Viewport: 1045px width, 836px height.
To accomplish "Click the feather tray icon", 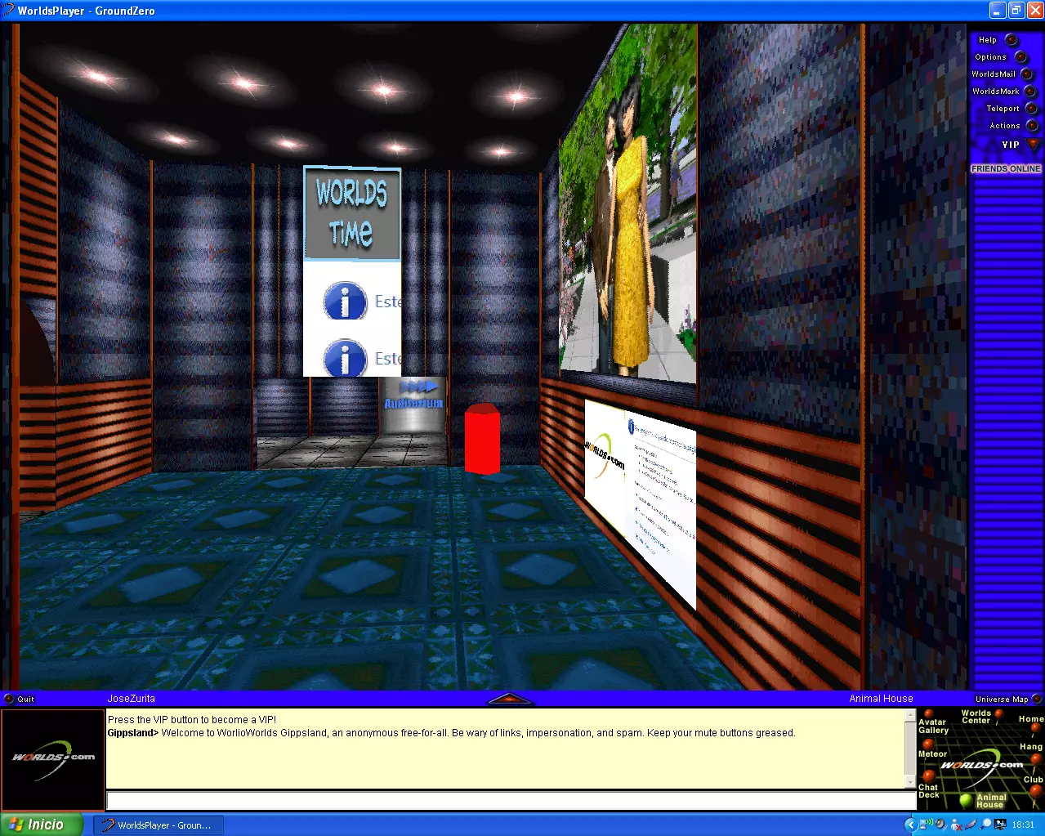I will (x=971, y=825).
